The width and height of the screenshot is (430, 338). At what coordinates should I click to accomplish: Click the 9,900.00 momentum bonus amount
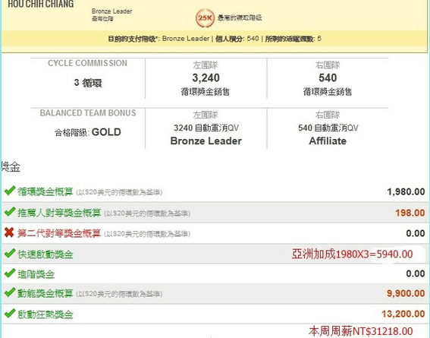pos(406,293)
